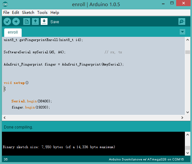Click the line number 35 in status bar
The height and width of the screenshot is (164, 192).
[x=5, y=159]
